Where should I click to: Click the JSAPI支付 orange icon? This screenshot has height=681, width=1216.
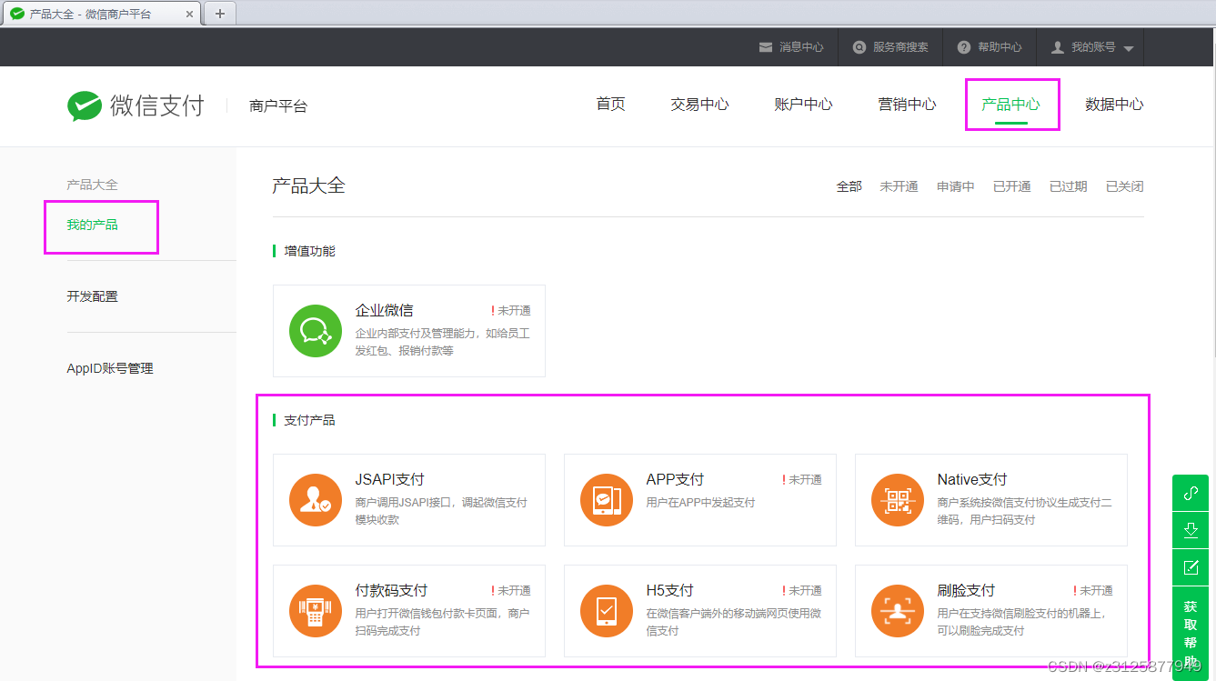click(x=315, y=500)
